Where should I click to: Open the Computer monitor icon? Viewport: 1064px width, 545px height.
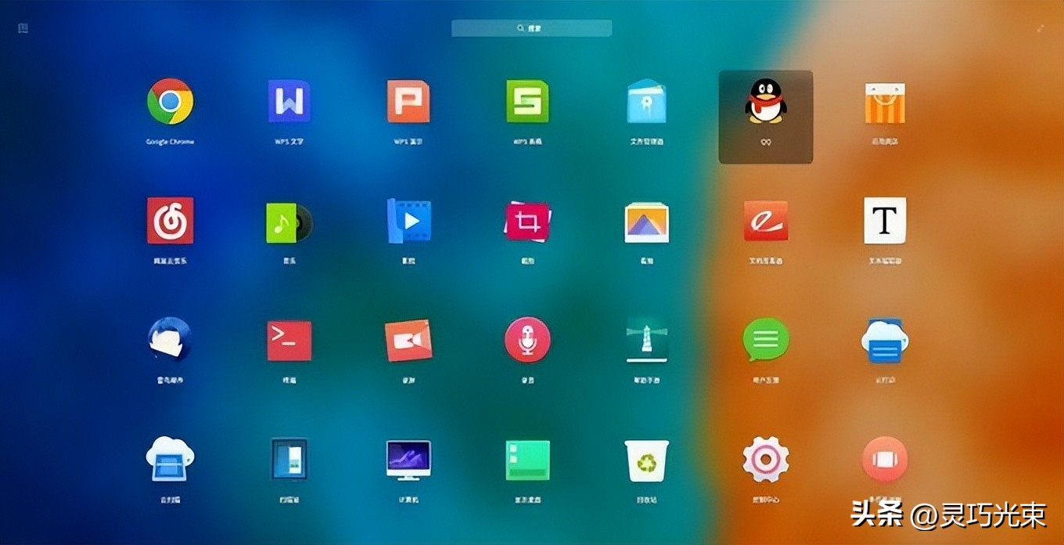point(408,460)
